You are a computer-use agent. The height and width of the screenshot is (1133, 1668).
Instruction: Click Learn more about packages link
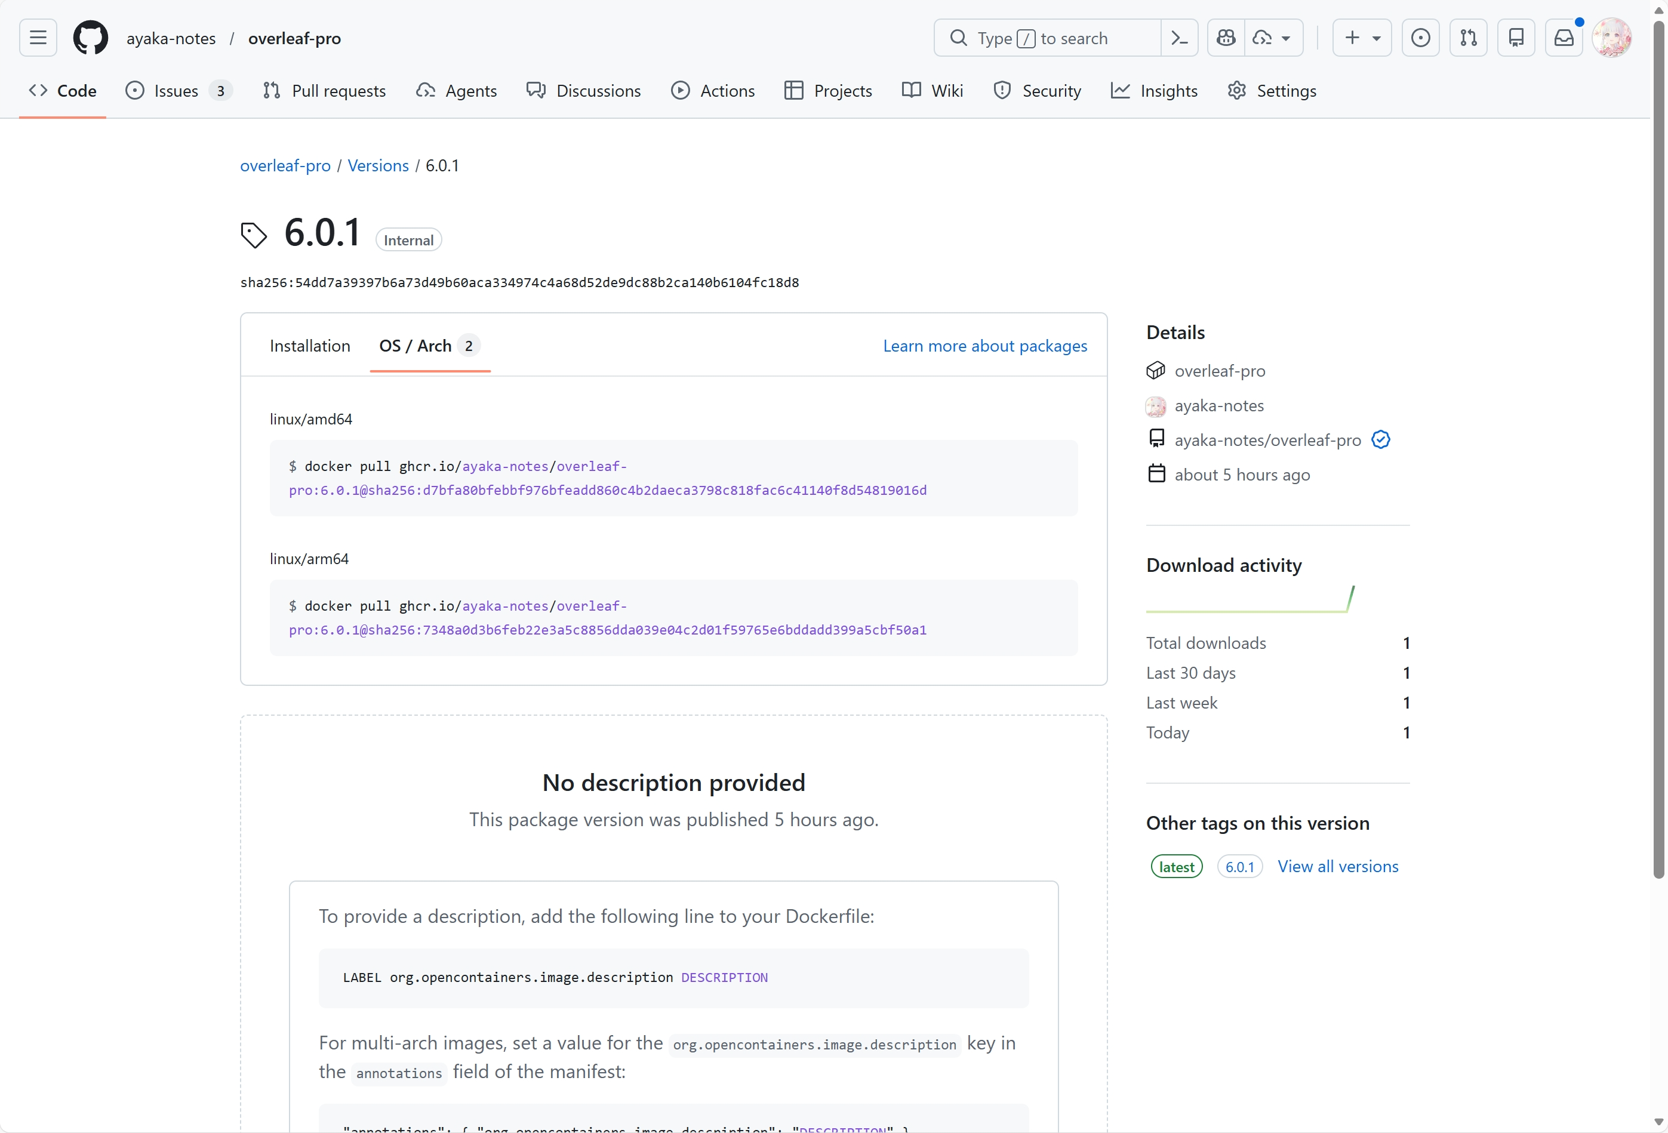coord(984,346)
